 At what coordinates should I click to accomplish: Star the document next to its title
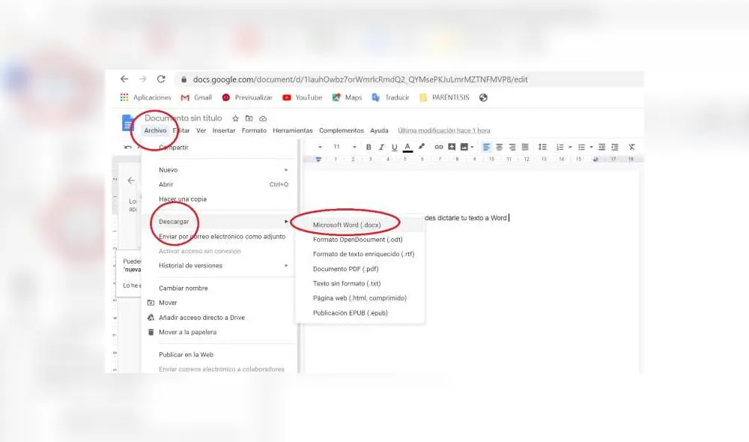click(x=235, y=118)
